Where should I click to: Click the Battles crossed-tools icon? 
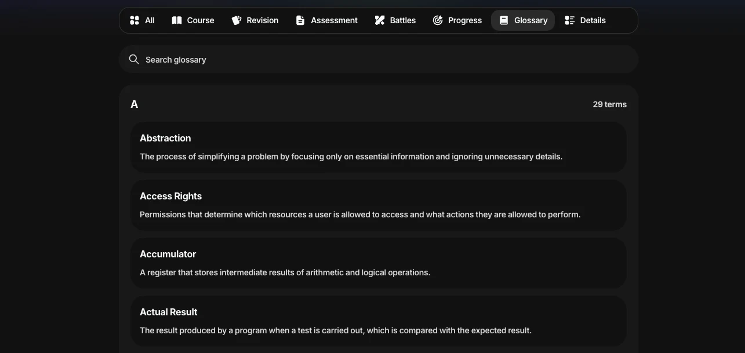pyautogui.click(x=380, y=20)
